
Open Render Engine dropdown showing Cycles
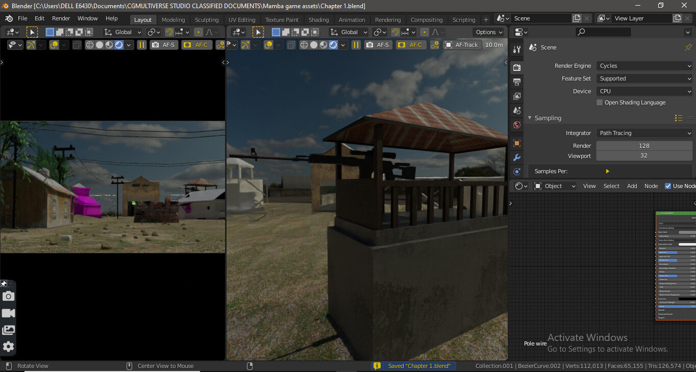644,66
